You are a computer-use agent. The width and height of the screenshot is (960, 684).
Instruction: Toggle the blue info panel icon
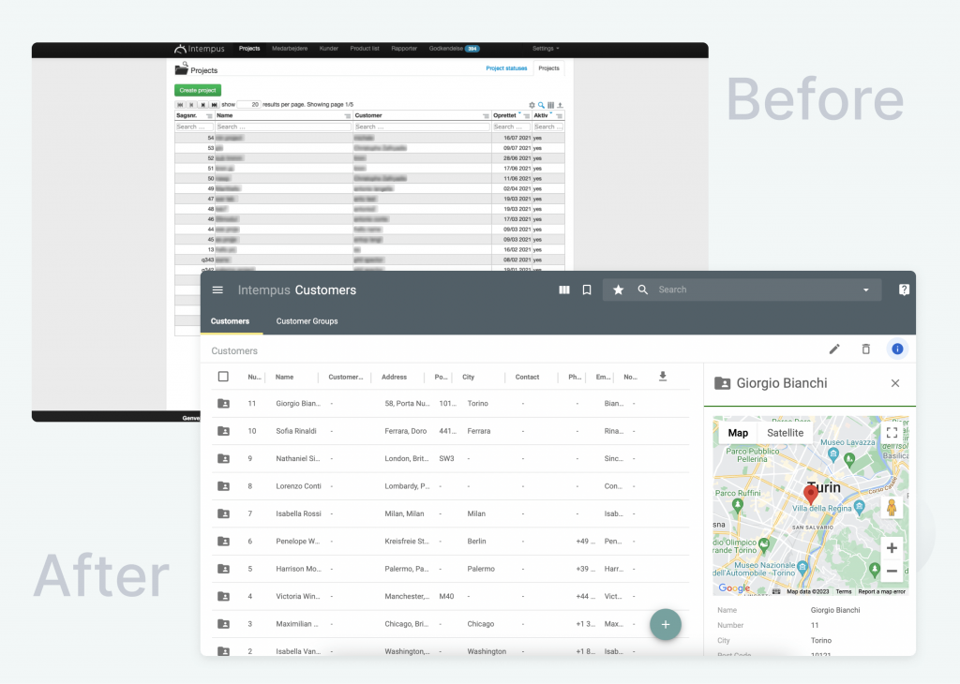pos(897,349)
